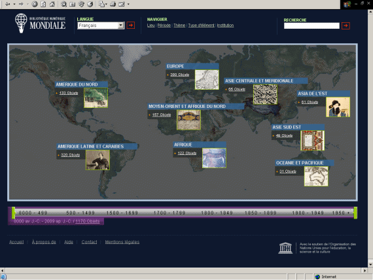Click the right green timeline slider handle
Image resolution: width=373 pixels, height=280 pixels.
[355, 213]
